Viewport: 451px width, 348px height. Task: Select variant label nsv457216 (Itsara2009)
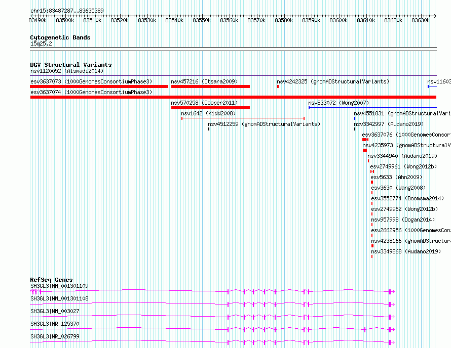(x=204, y=81)
